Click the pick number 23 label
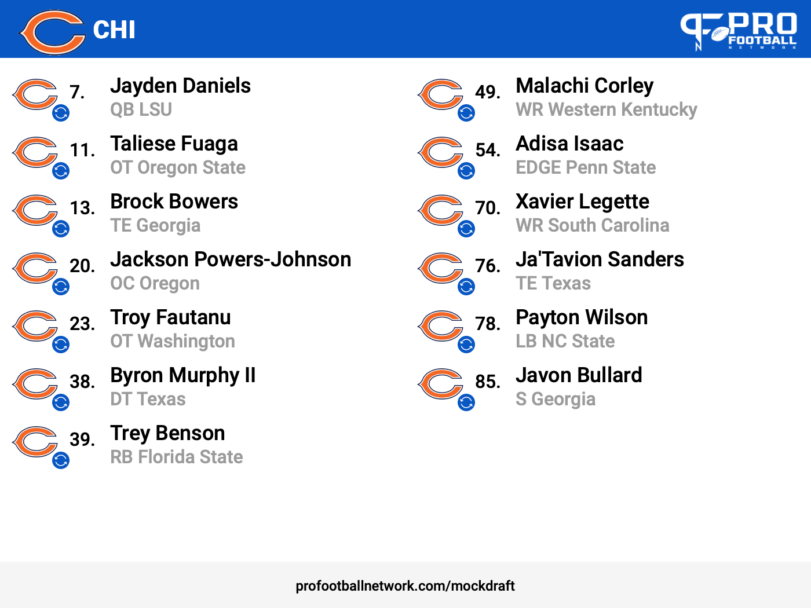Image resolution: width=811 pixels, height=608 pixels. click(x=82, y=324)
